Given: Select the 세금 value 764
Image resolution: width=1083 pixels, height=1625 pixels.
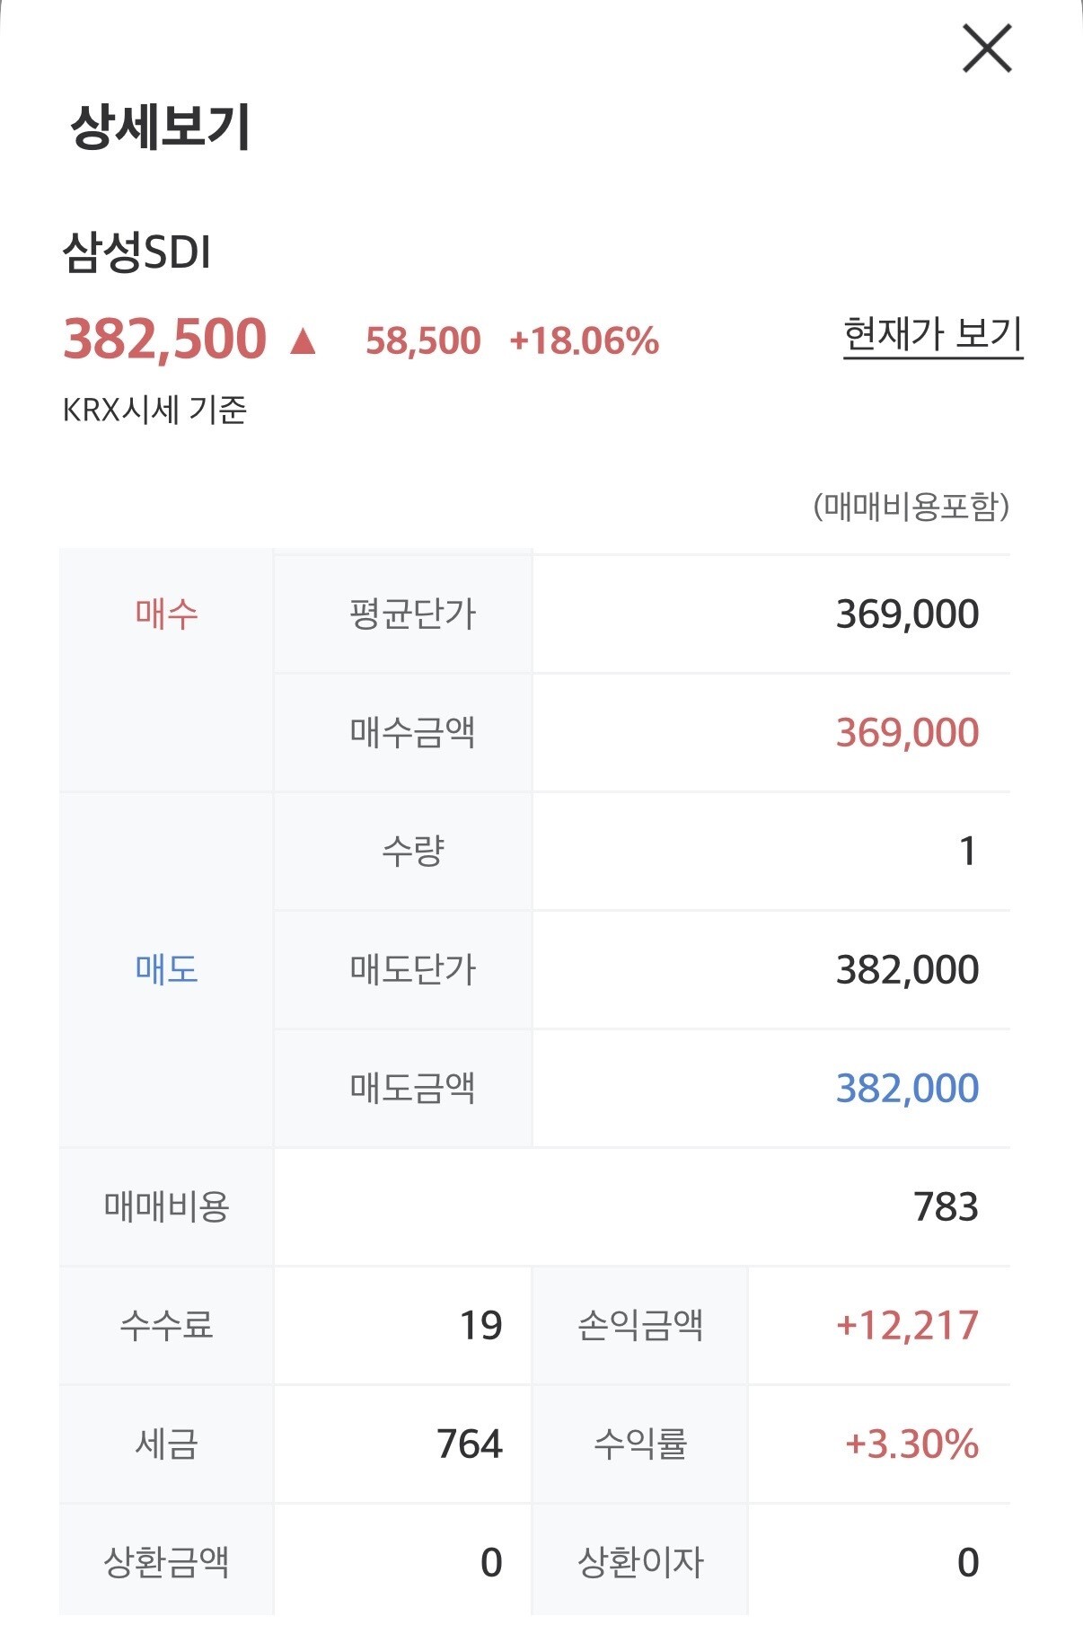Looking at the screenshot, I should tap(470, 1444).
